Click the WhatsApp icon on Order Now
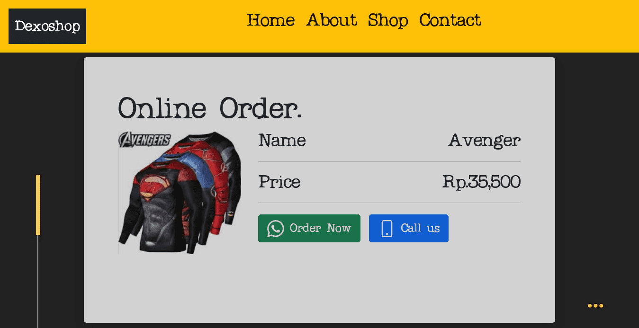Viewport: 639px width, 328px height. pyautogui.click(x=276, y=229)
